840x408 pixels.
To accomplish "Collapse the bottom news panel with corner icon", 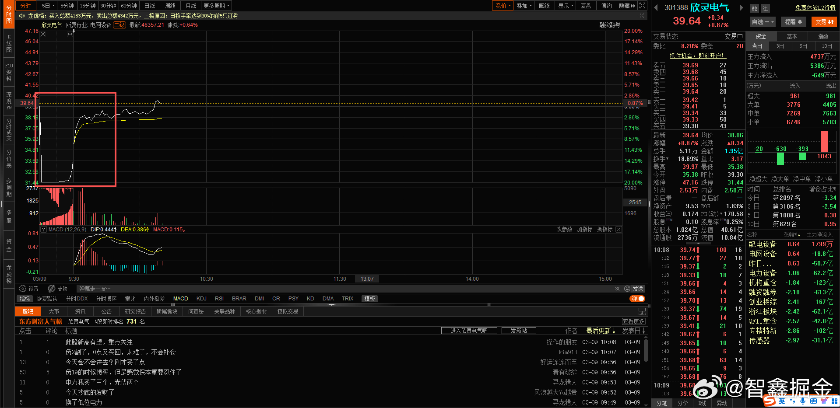I will tap(642, 311).
